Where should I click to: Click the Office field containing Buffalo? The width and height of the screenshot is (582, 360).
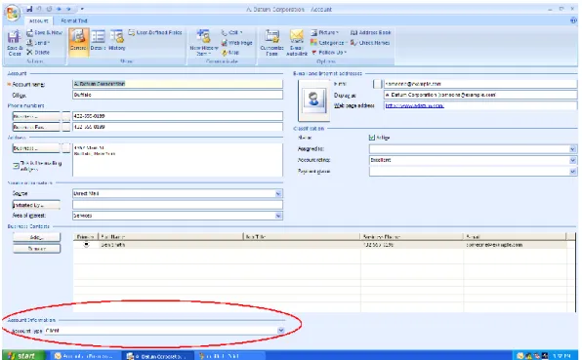(178, 95)
